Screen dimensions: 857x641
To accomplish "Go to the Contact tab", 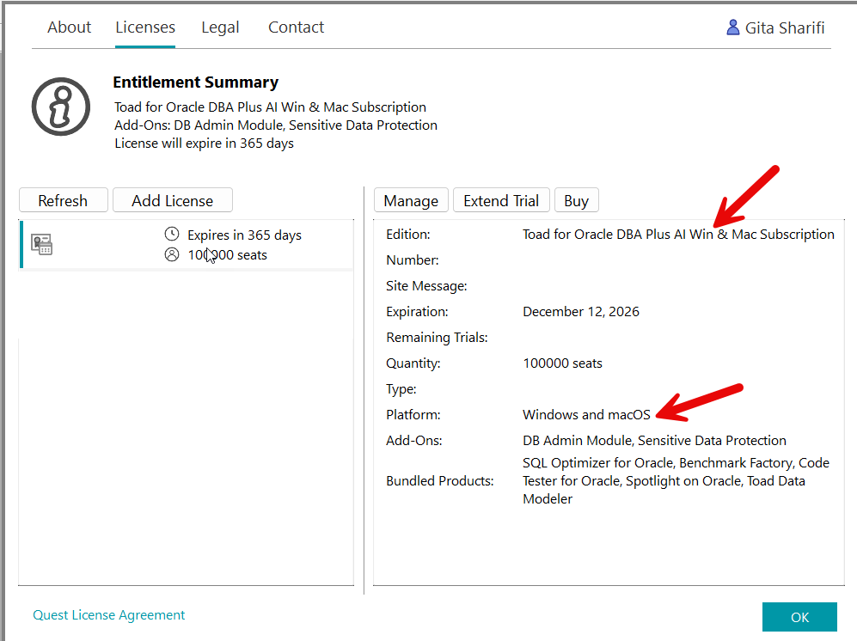I will (x=296, y=27).
